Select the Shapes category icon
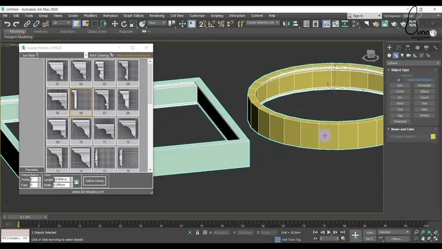Image resolution: width=442 pixels, height=249 pixels. (395, 55)
